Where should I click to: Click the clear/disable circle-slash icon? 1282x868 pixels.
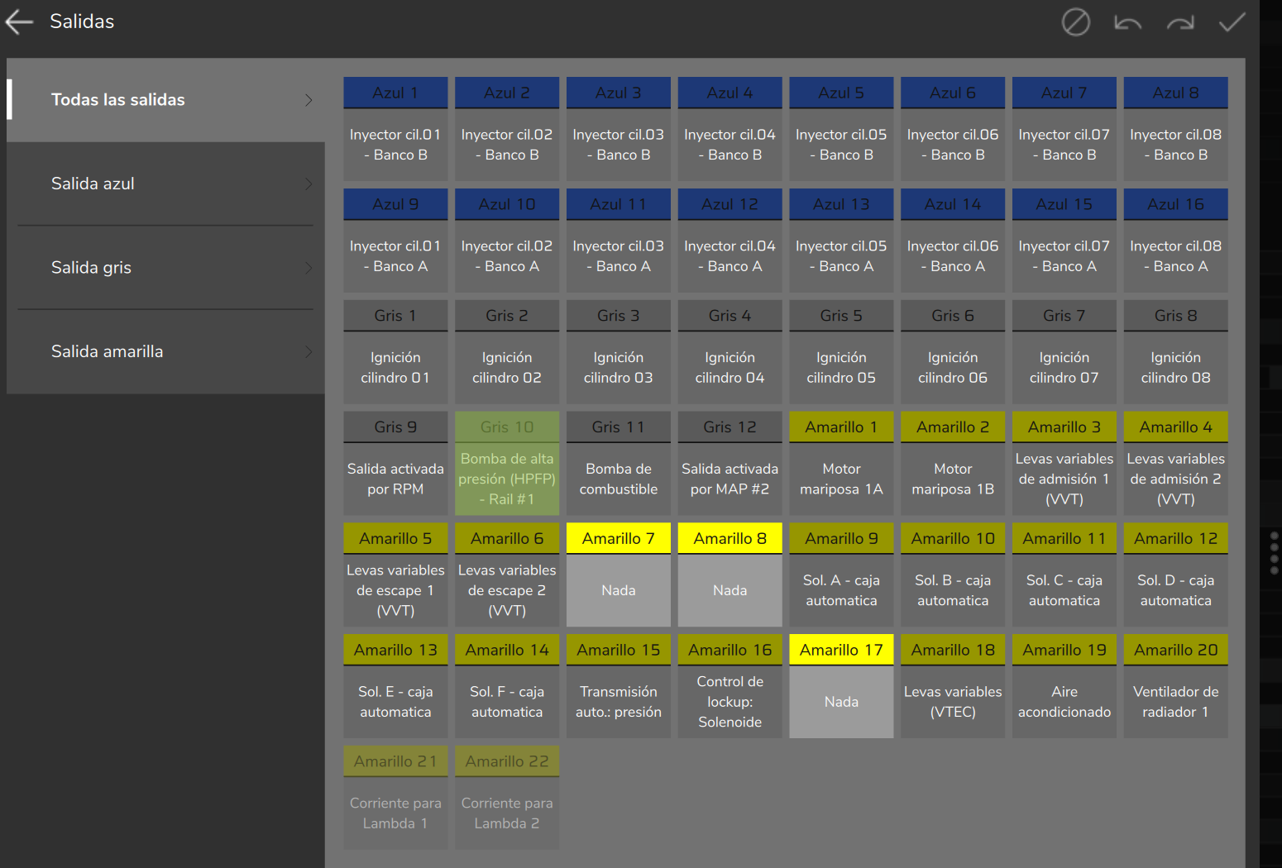(x=1075, y=22)
